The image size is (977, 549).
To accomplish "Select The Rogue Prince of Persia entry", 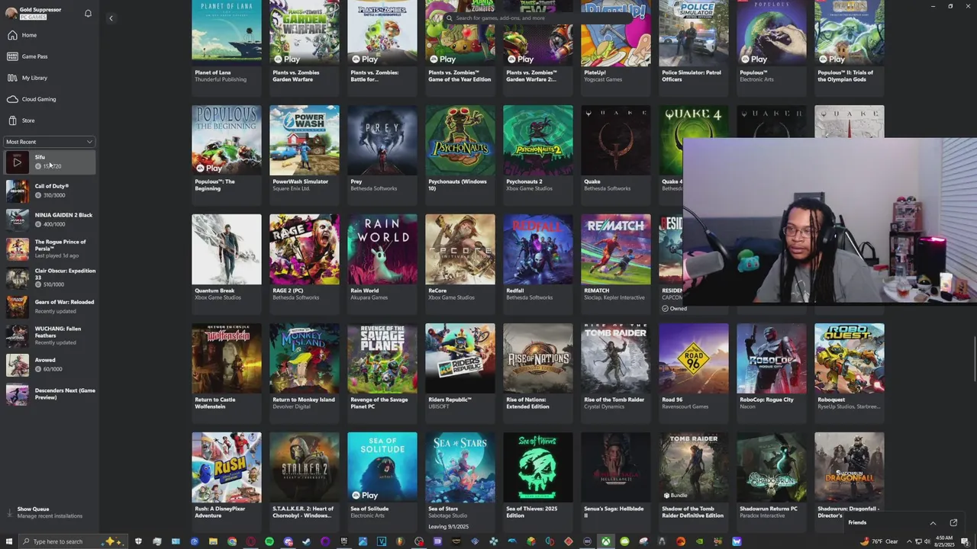I will coord(50,249).
